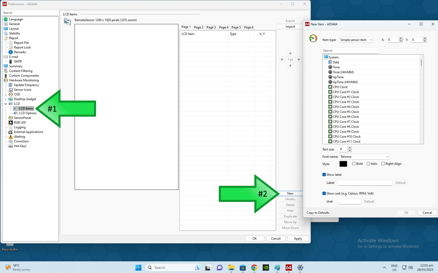This screenshot has height=273, width=438.
Task: Open File Explorer from taskbar
Action: click(x=231, y=268)
